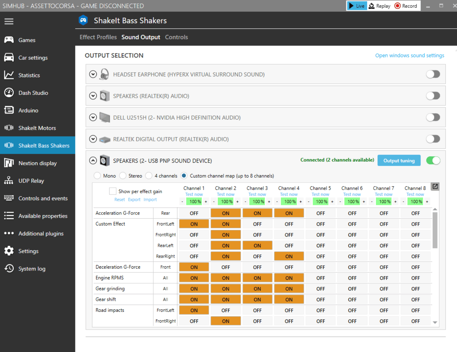This screenshot has height=352, width=457.
Task: Open Dash Studio from sidebar
Action: [x=33, y=93]
